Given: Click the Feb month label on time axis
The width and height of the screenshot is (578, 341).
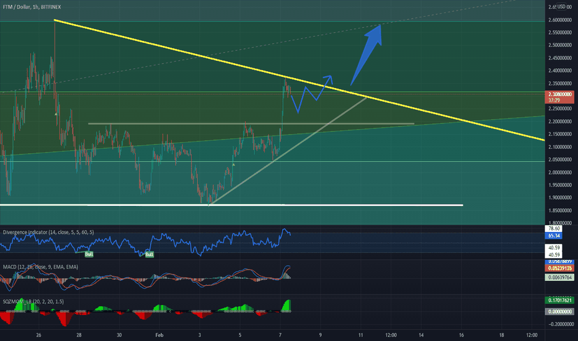Looking at the screenshot, I should pyautogui.click(x=159, y=335).
